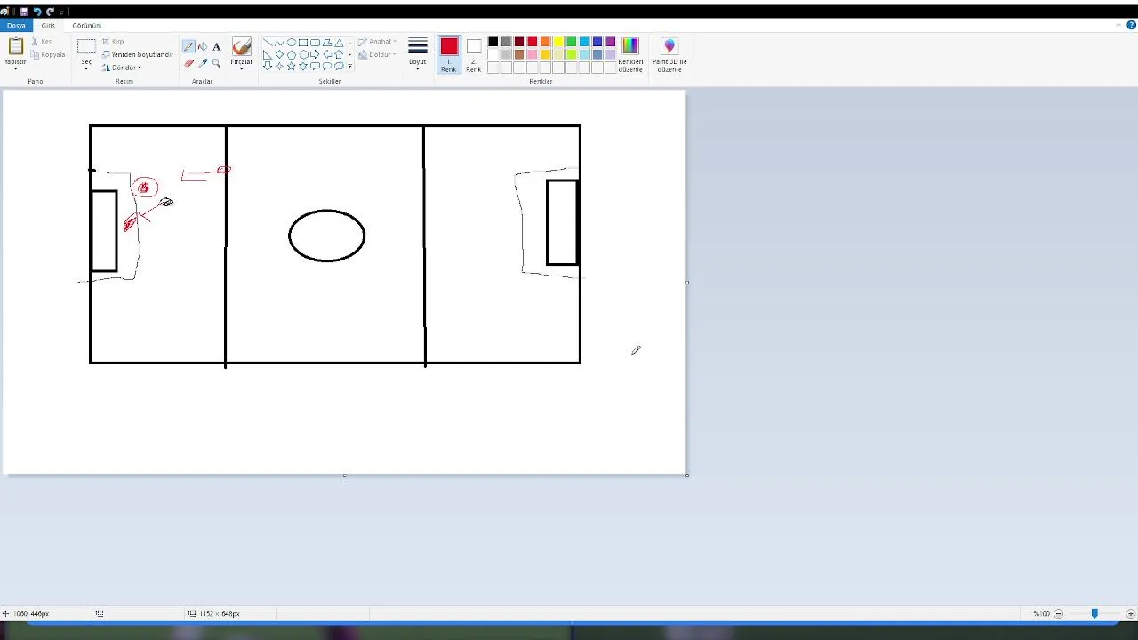Open the Anahat outline dropdown
The image size is (1138, 640).
click(377, 42)
